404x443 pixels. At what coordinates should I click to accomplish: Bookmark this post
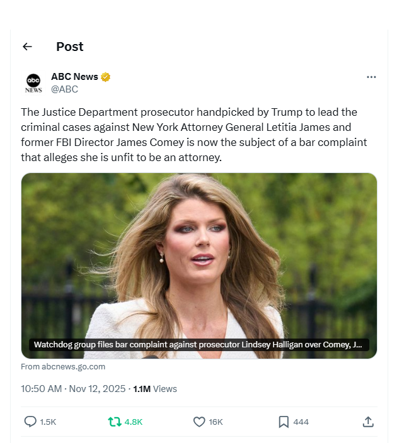tap(284, 422)
